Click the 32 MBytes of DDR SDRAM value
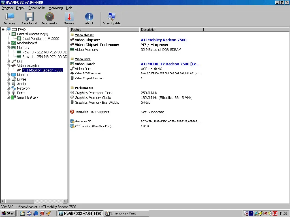The width and height of the screenshot is (290, 217). [x=161, y=49]
